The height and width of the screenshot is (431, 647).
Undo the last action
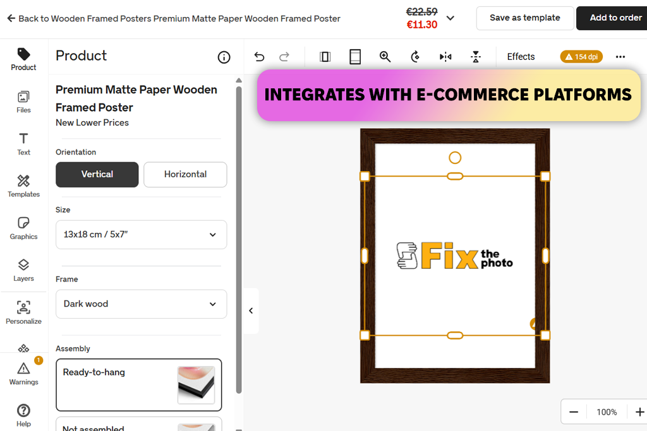[259, 56]
